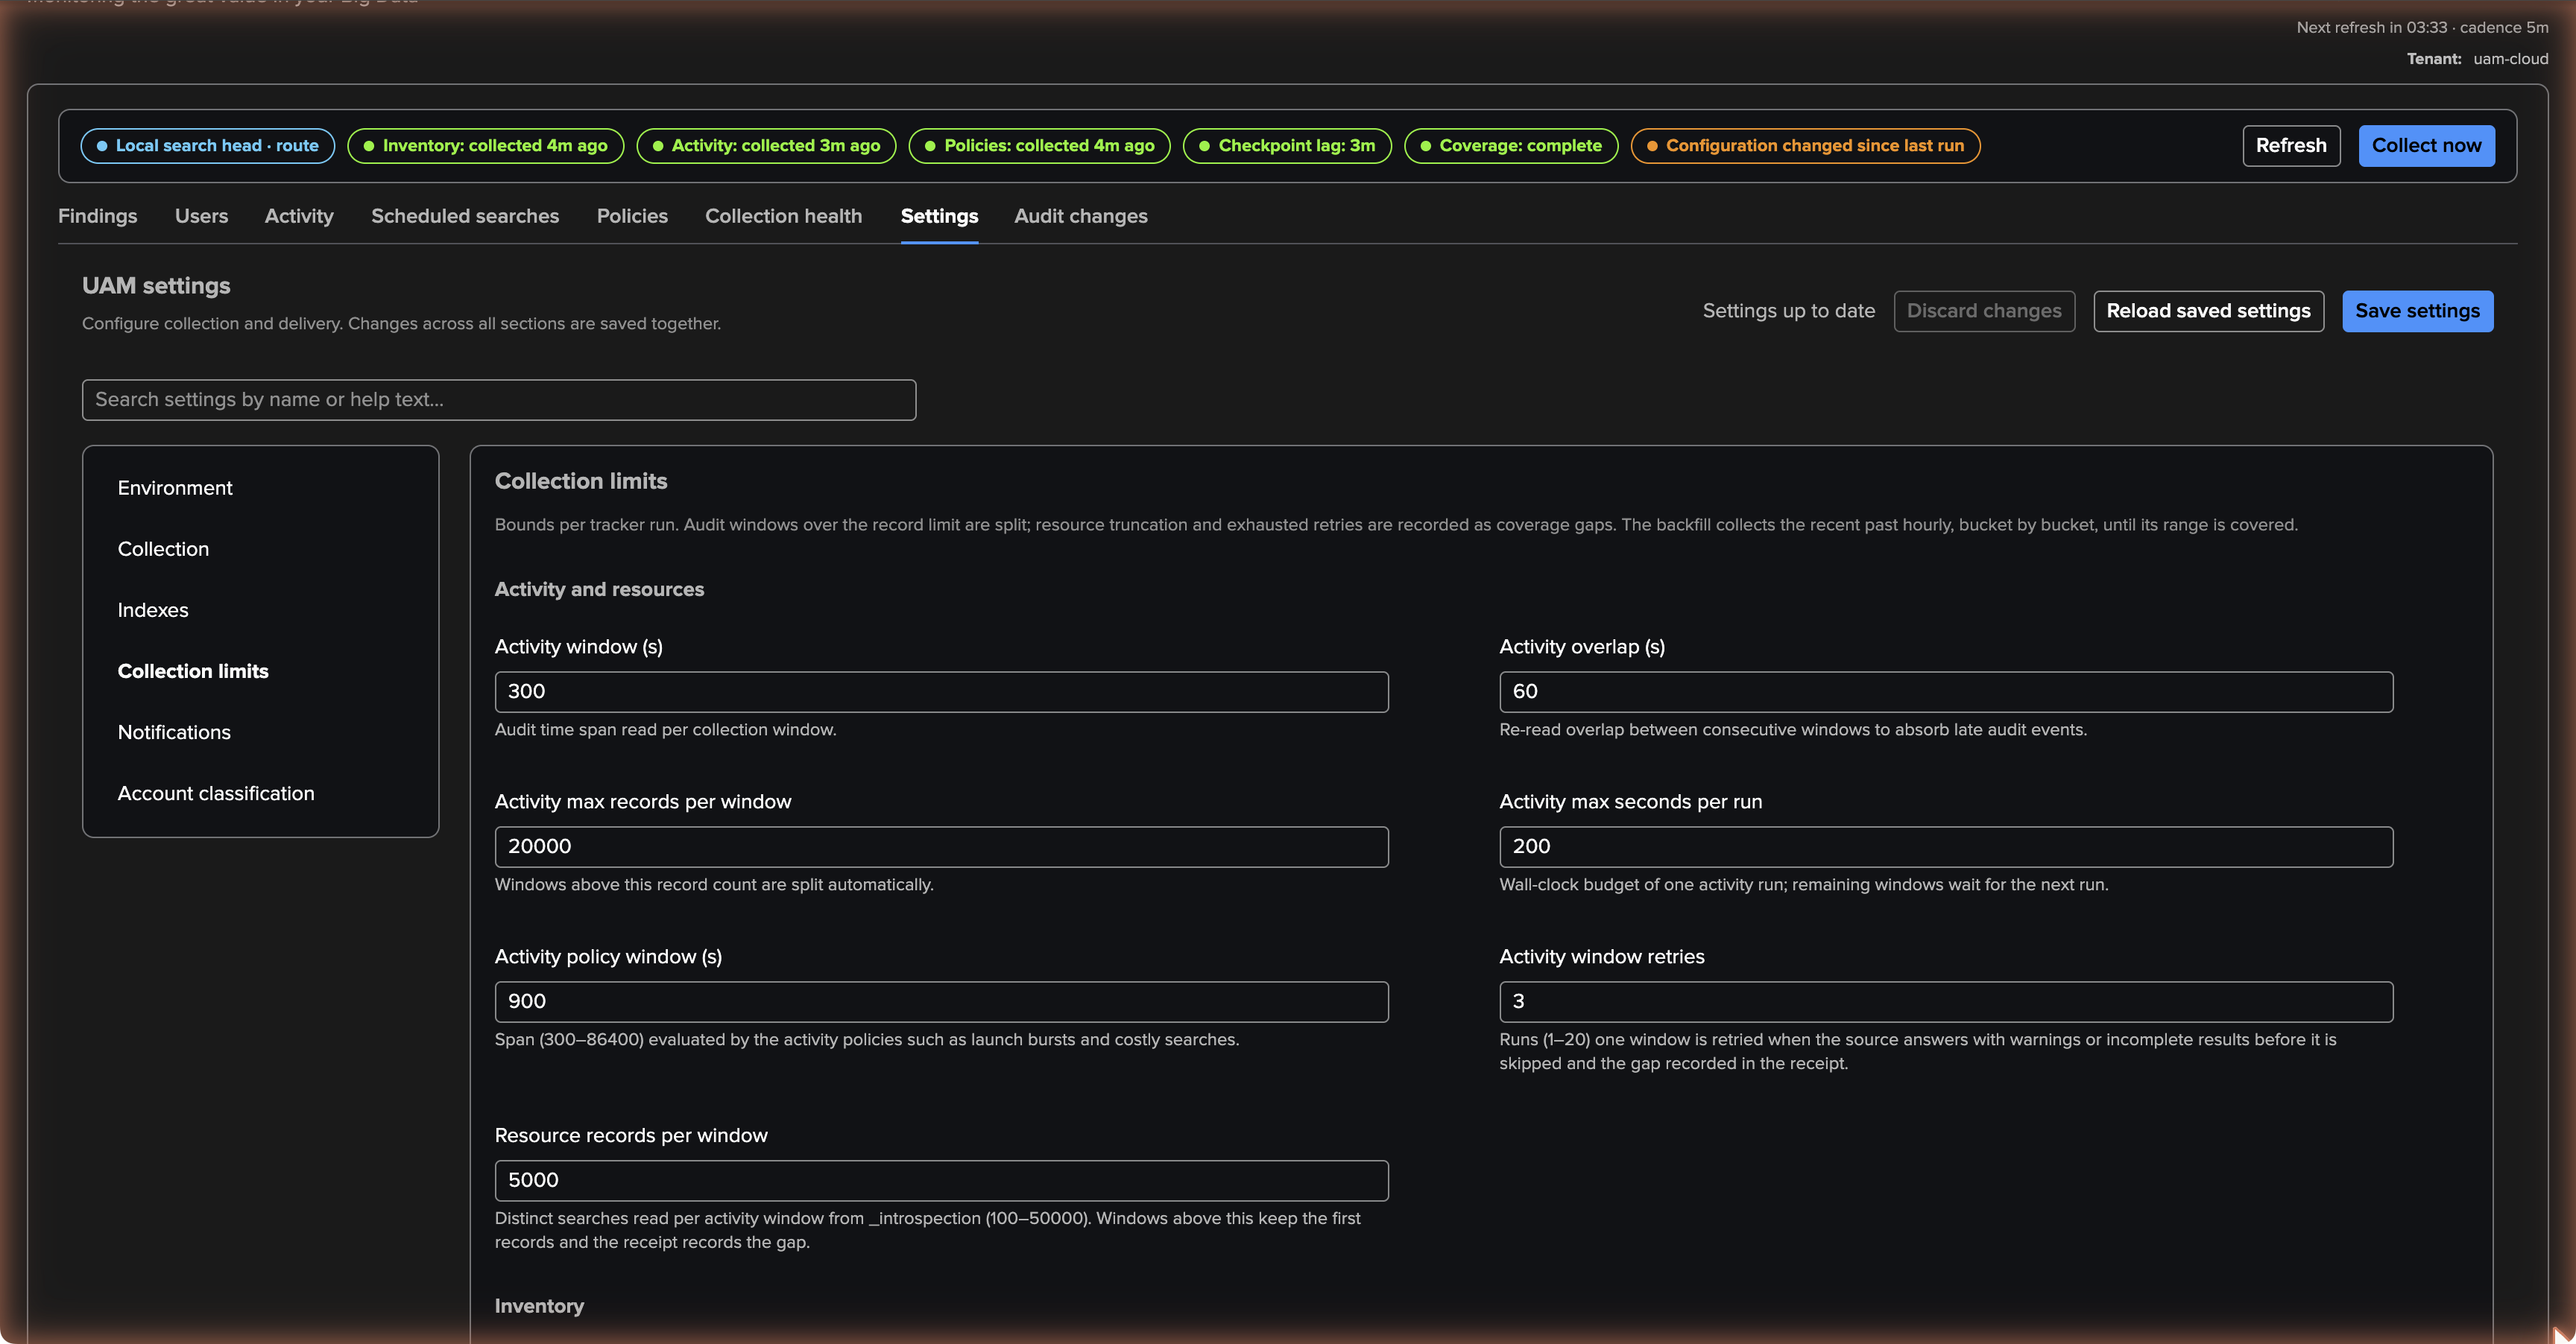Click Activity window retries field

coord(1946,1001)
